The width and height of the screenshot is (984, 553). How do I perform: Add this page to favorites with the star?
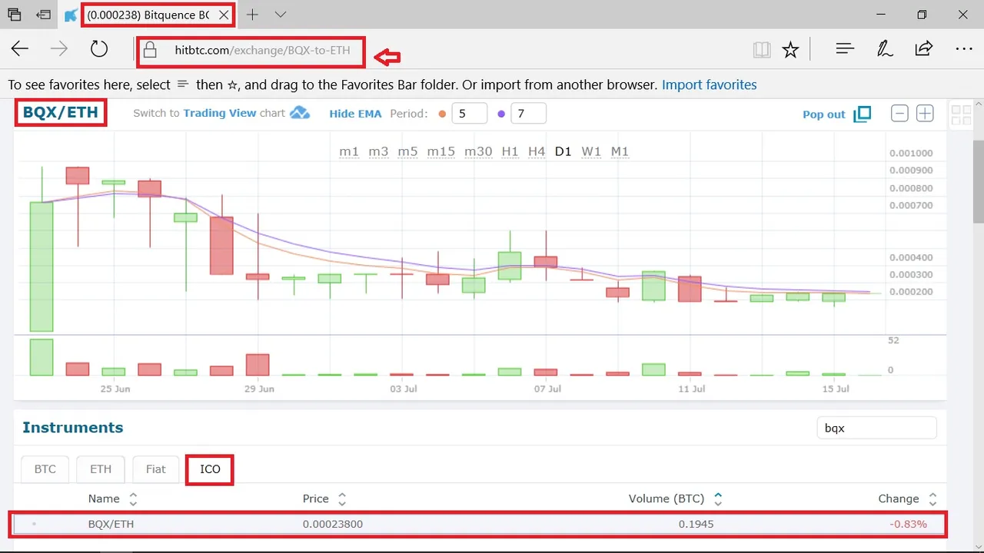[790, 50]
